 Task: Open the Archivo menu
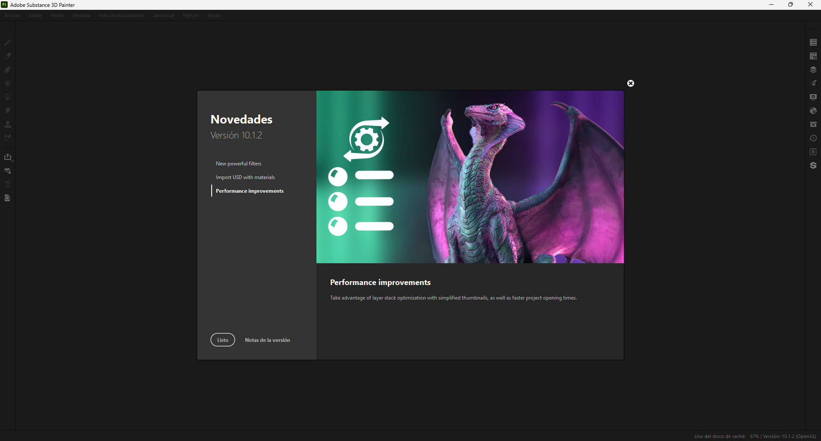point(12,15)
